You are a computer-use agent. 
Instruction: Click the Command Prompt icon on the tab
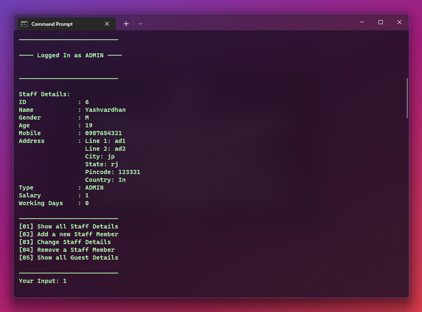pyautogui.click(x=25, y=24)
